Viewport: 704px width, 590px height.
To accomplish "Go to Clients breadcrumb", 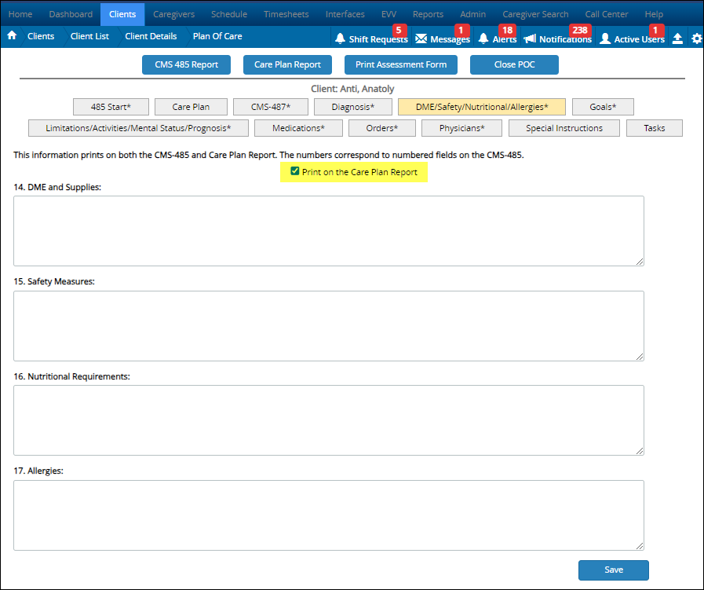I will 41,36.
